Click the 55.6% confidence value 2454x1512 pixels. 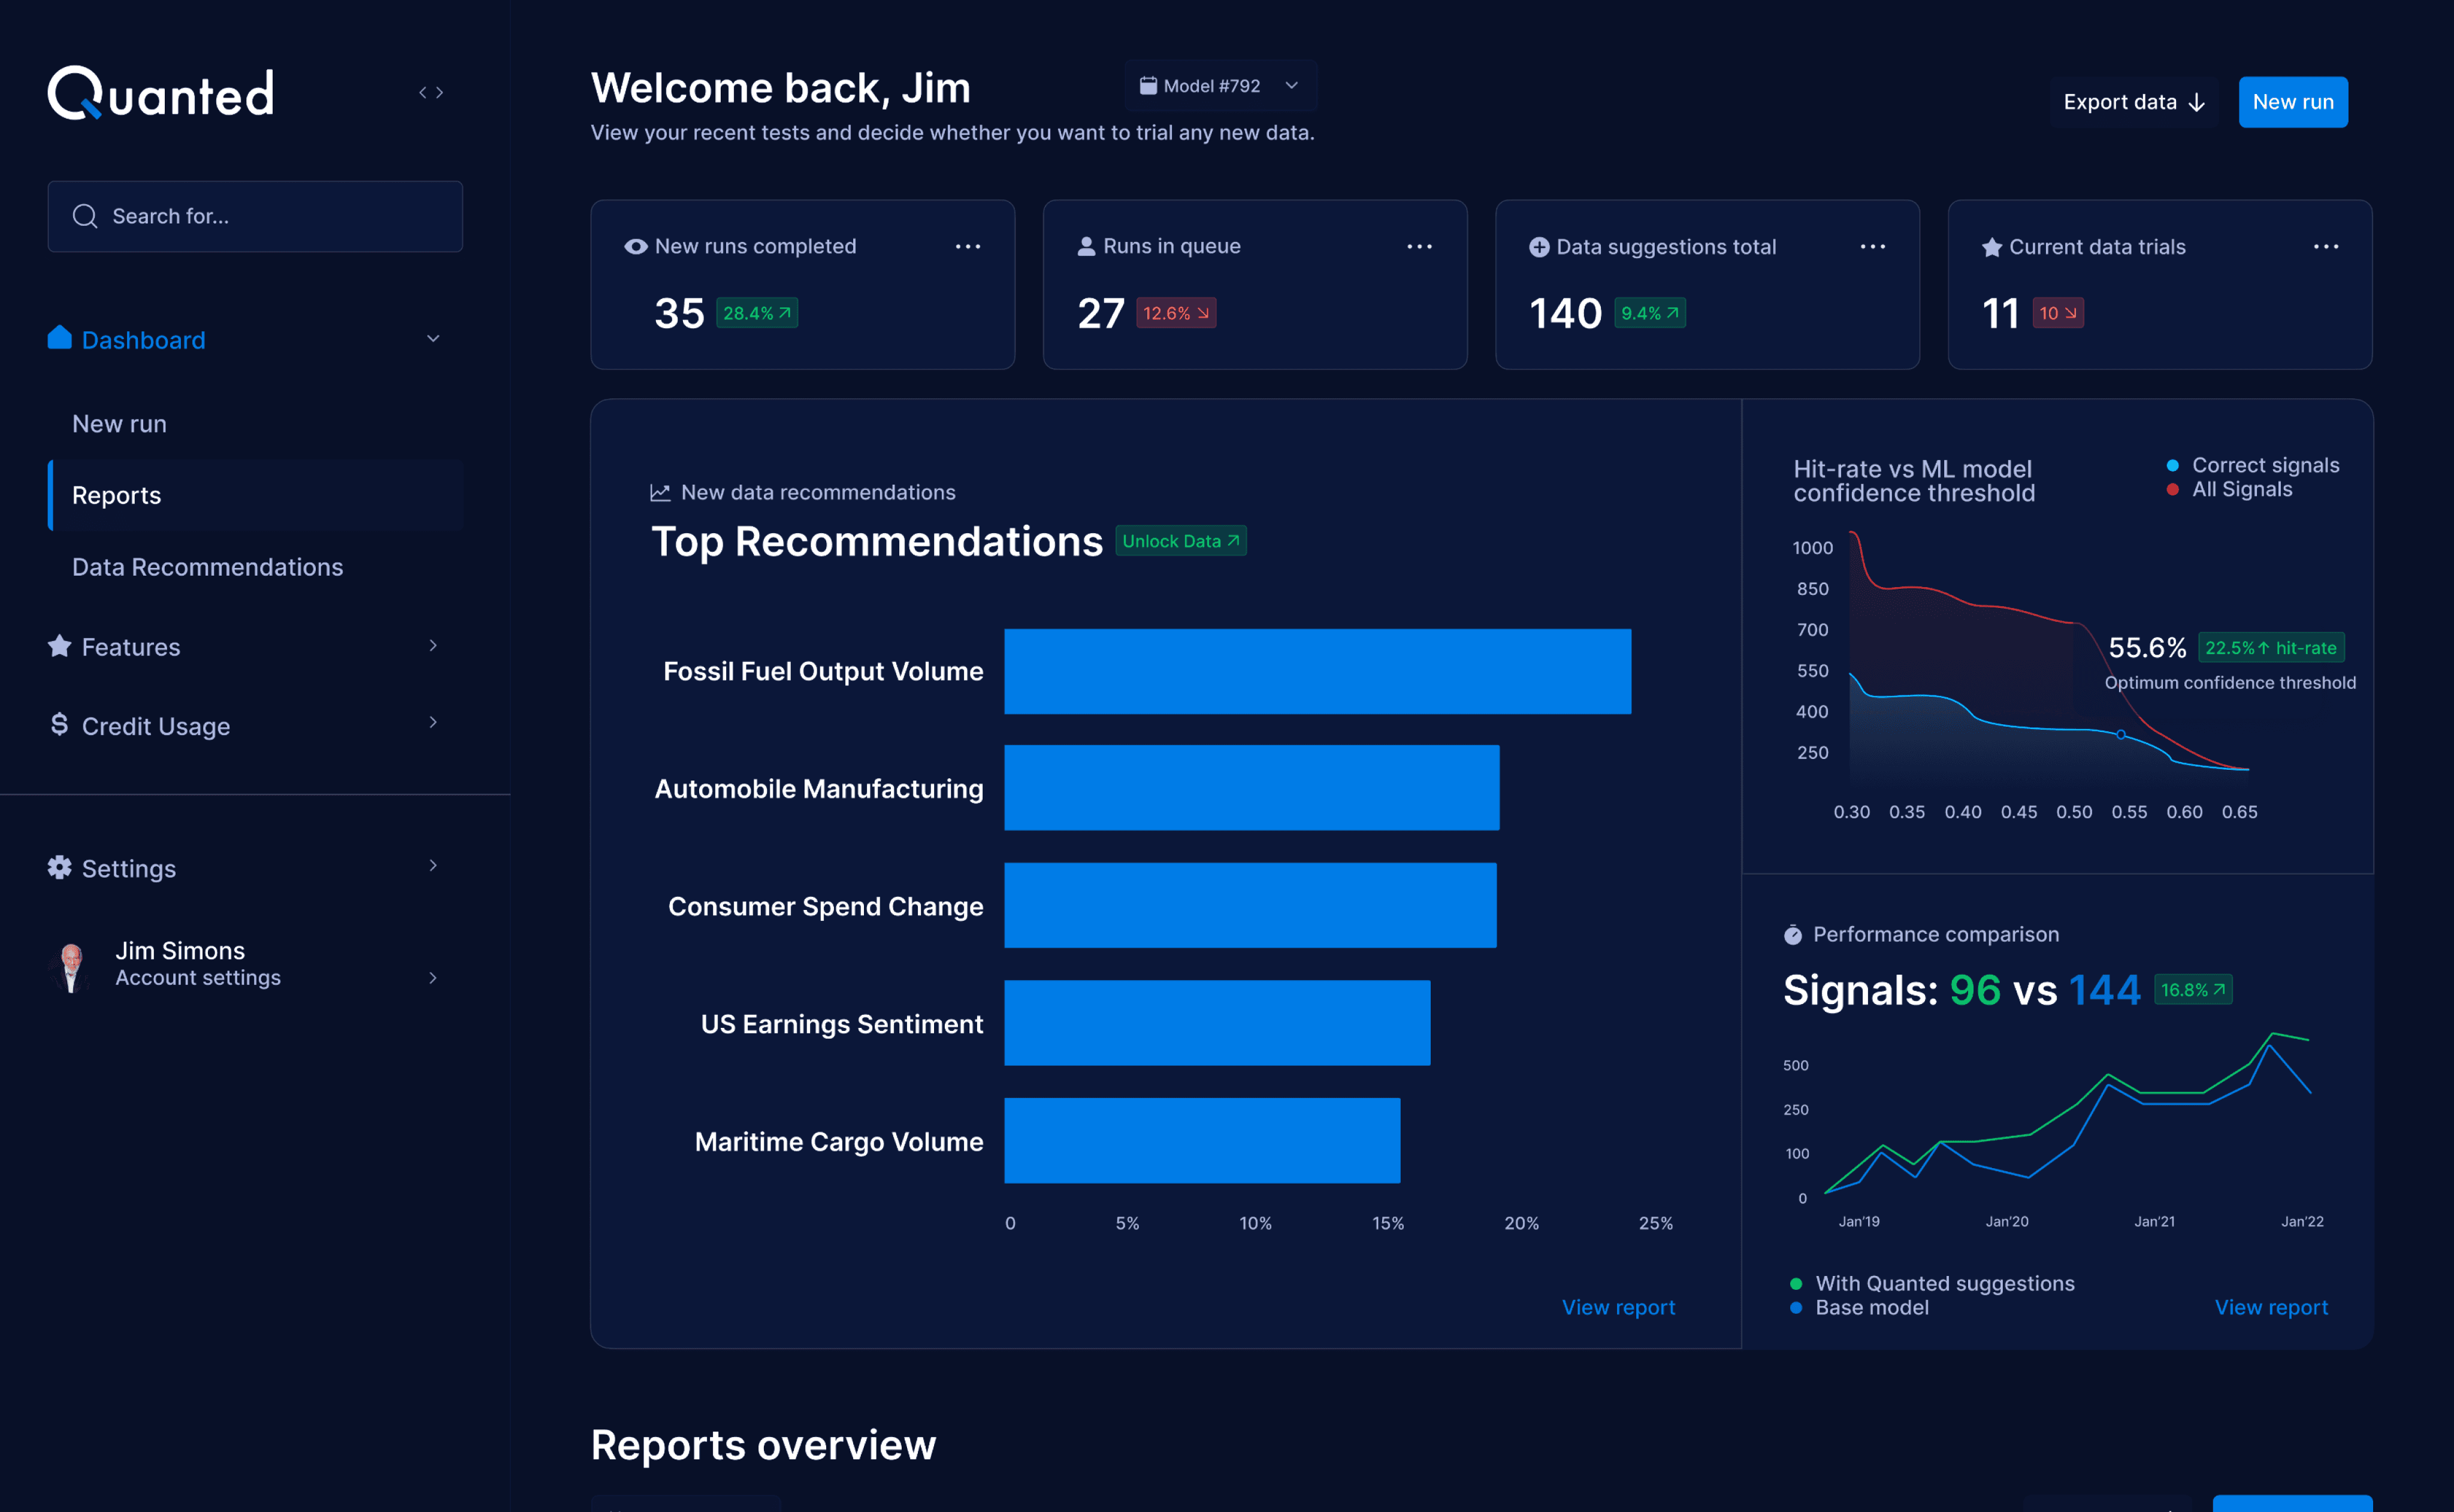click(2147, 648)
